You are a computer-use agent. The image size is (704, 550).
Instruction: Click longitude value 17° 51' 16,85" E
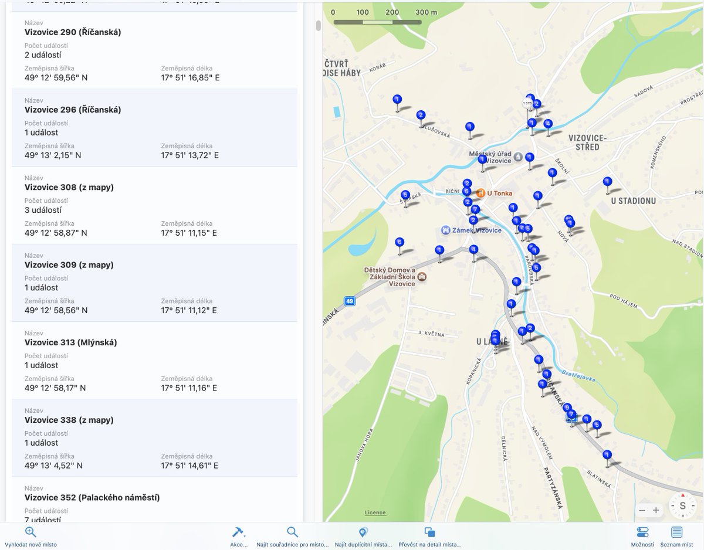click(191, 77)
